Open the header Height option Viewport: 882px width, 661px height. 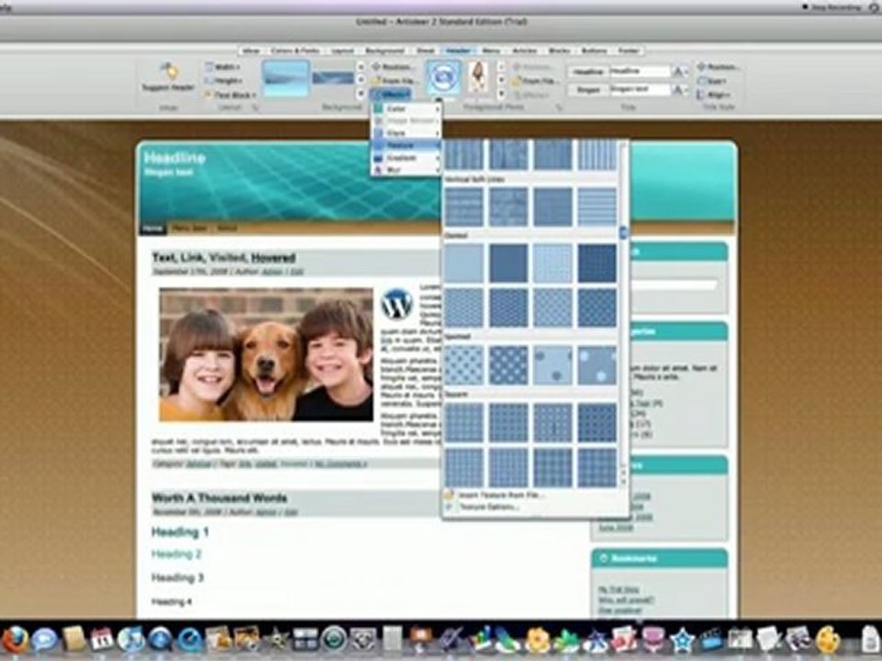tap(222, 81)
